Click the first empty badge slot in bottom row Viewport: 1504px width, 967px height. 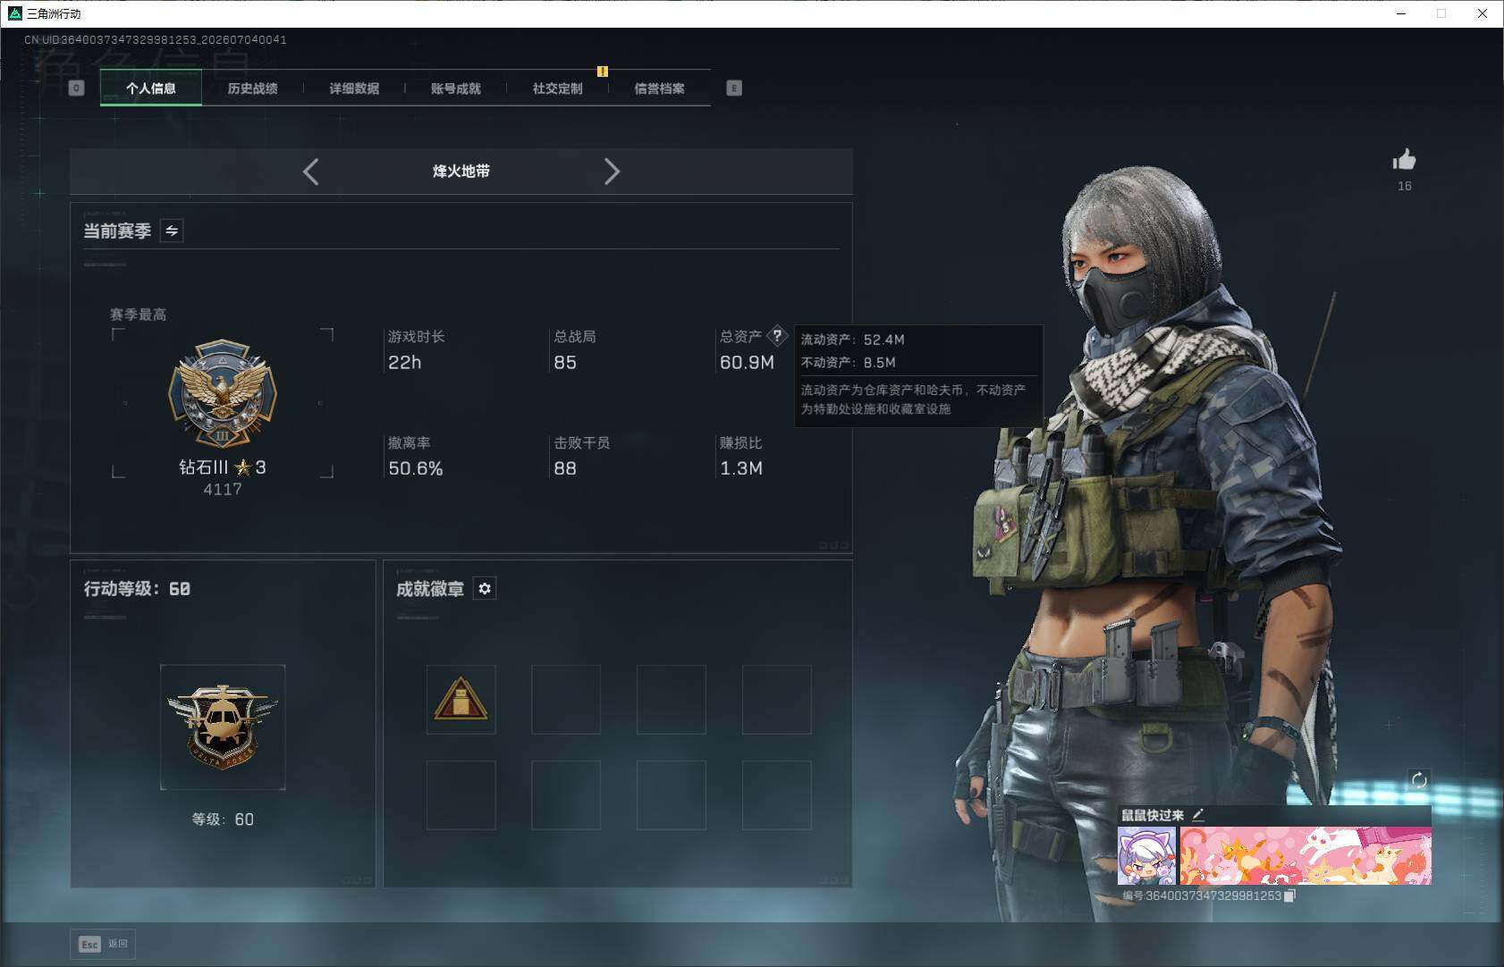pyautogui.click(x=460, y=795)
